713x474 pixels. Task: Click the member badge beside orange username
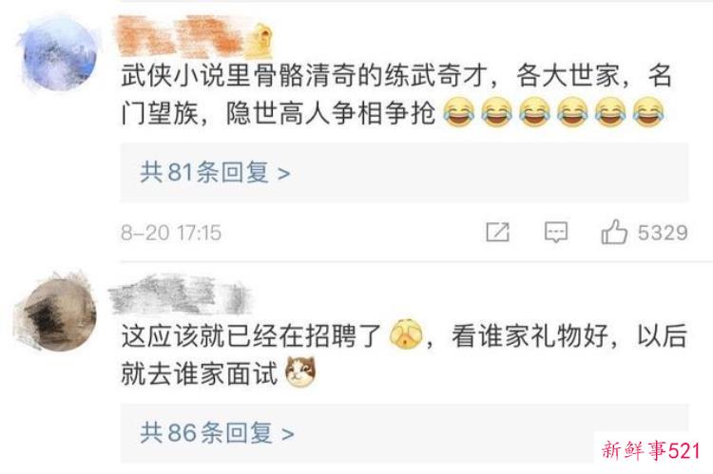(x=262, y=39)
